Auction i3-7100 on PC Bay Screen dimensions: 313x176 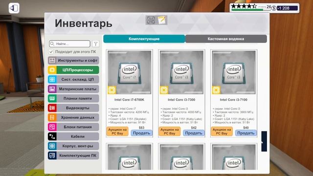(x=222, y=132)
